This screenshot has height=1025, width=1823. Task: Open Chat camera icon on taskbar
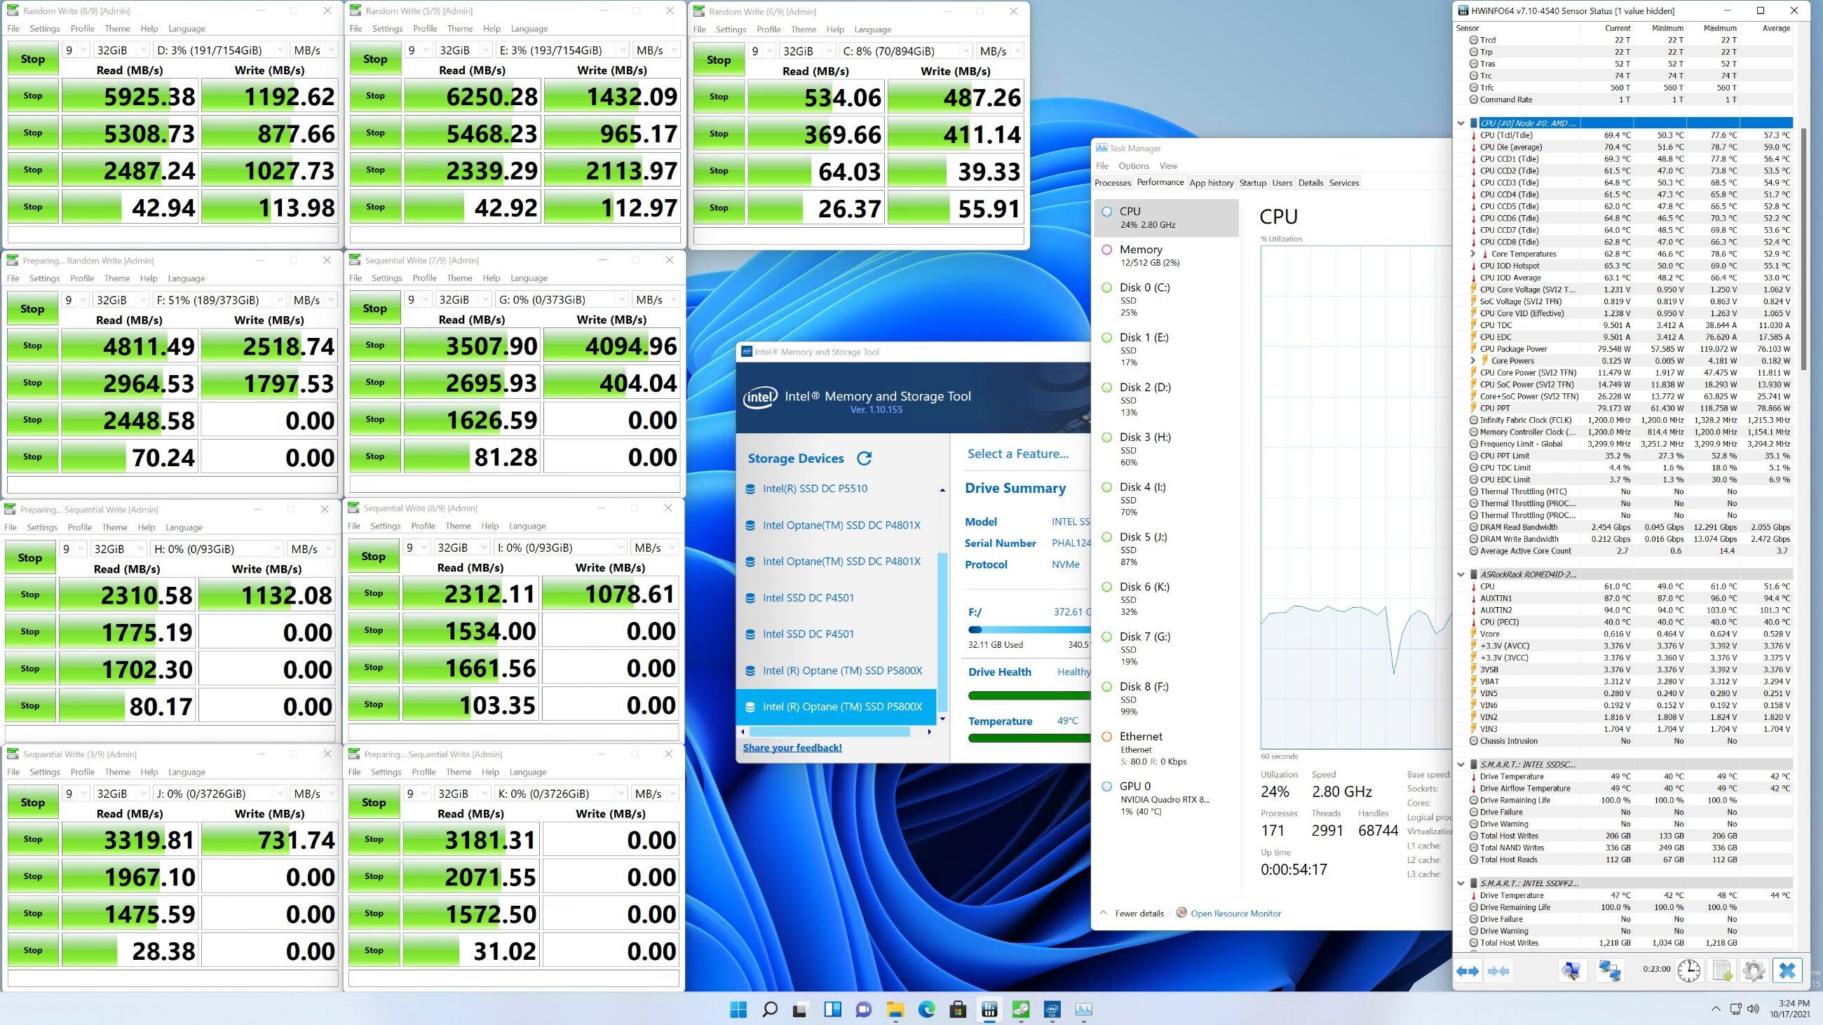click(x=864, y=1010)
